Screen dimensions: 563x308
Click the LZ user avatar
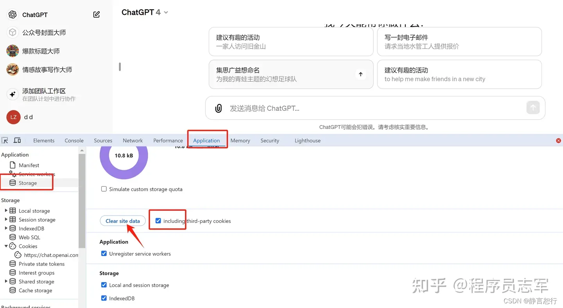13,117
